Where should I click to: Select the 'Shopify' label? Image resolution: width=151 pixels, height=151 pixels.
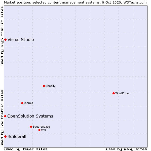[51, 86]
